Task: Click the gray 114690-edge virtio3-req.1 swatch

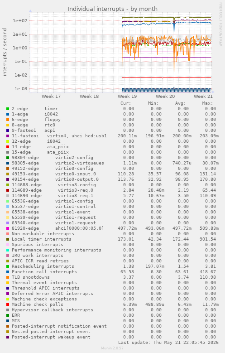Action: (8, 196)
